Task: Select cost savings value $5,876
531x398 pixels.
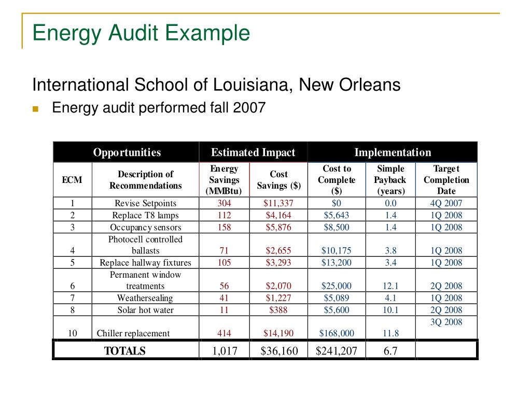Action: click(278, 228)
